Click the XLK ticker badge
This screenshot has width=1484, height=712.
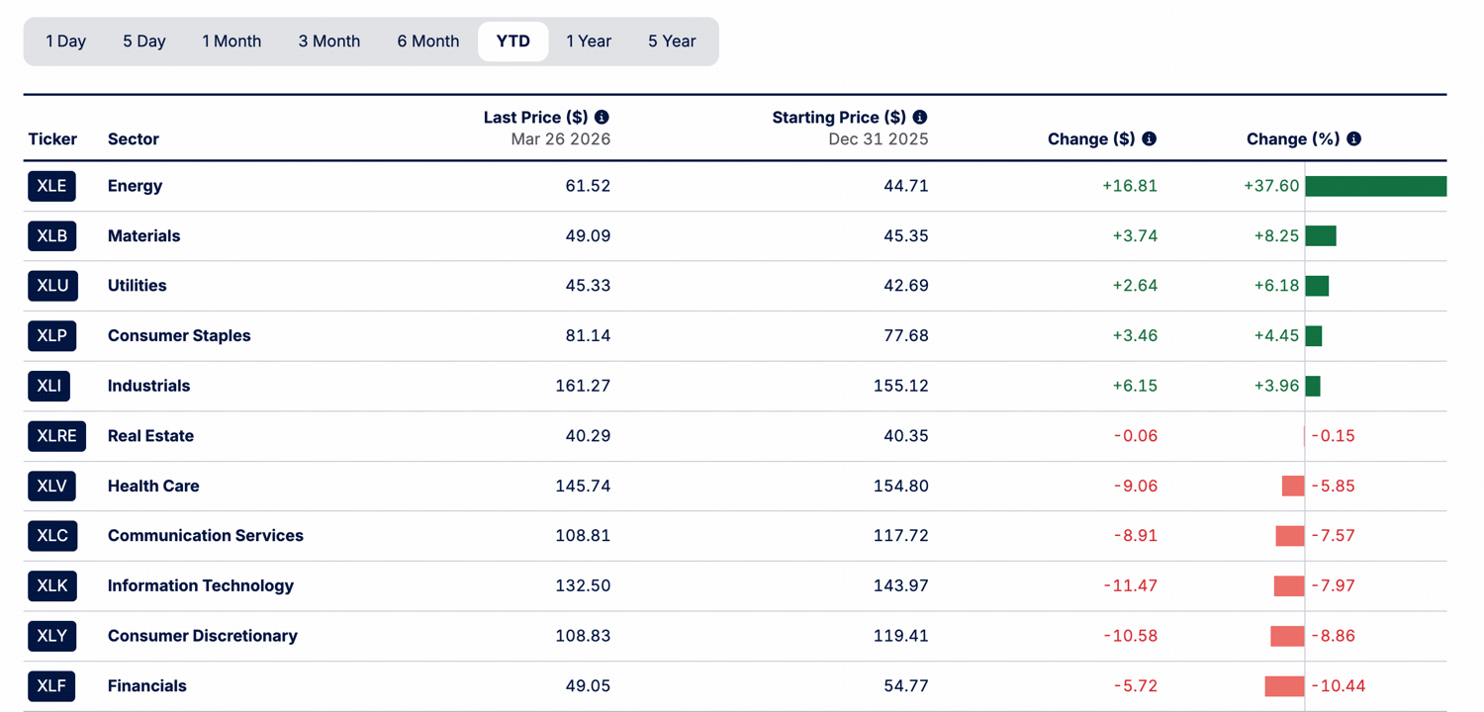51,585
